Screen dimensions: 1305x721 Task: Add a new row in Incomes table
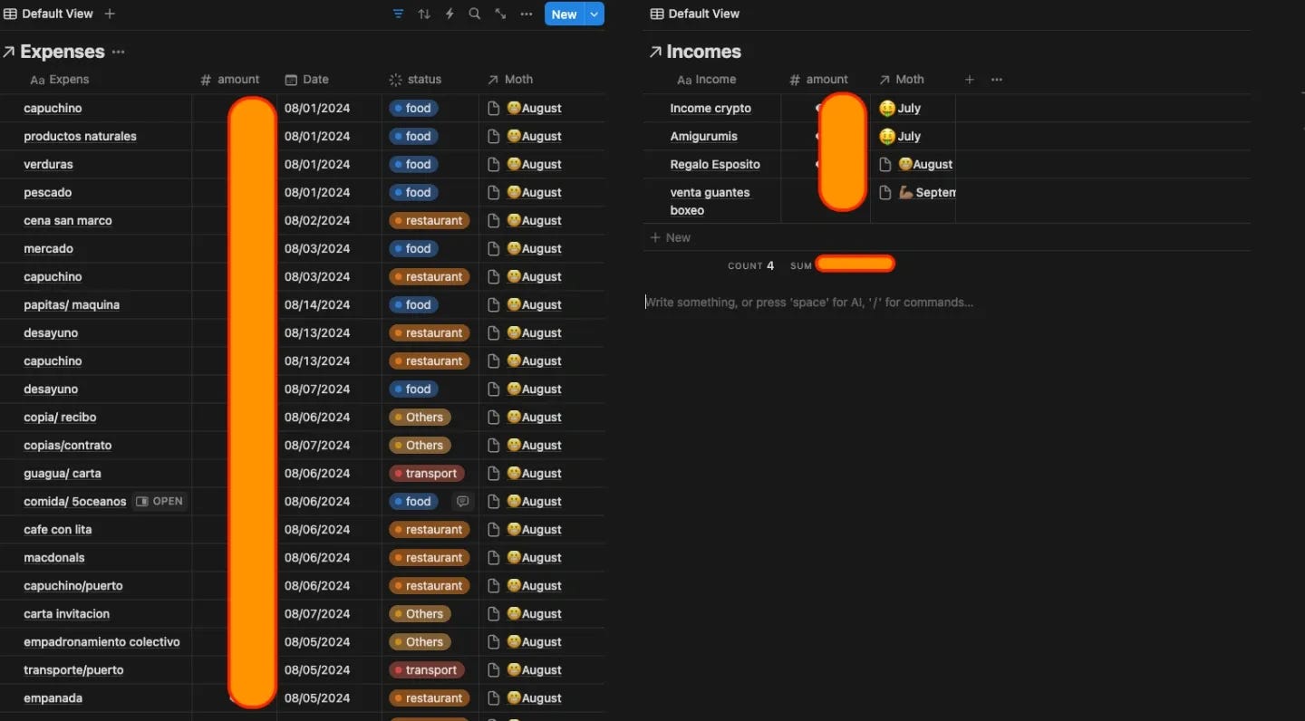tap(671, 237)
